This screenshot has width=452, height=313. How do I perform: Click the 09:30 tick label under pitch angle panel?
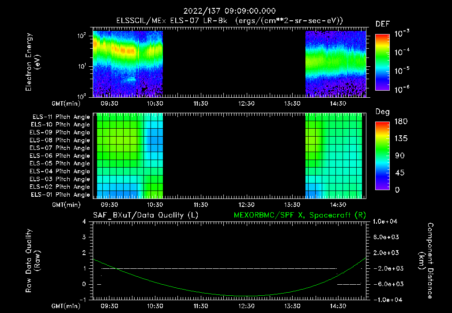[109, 205]
